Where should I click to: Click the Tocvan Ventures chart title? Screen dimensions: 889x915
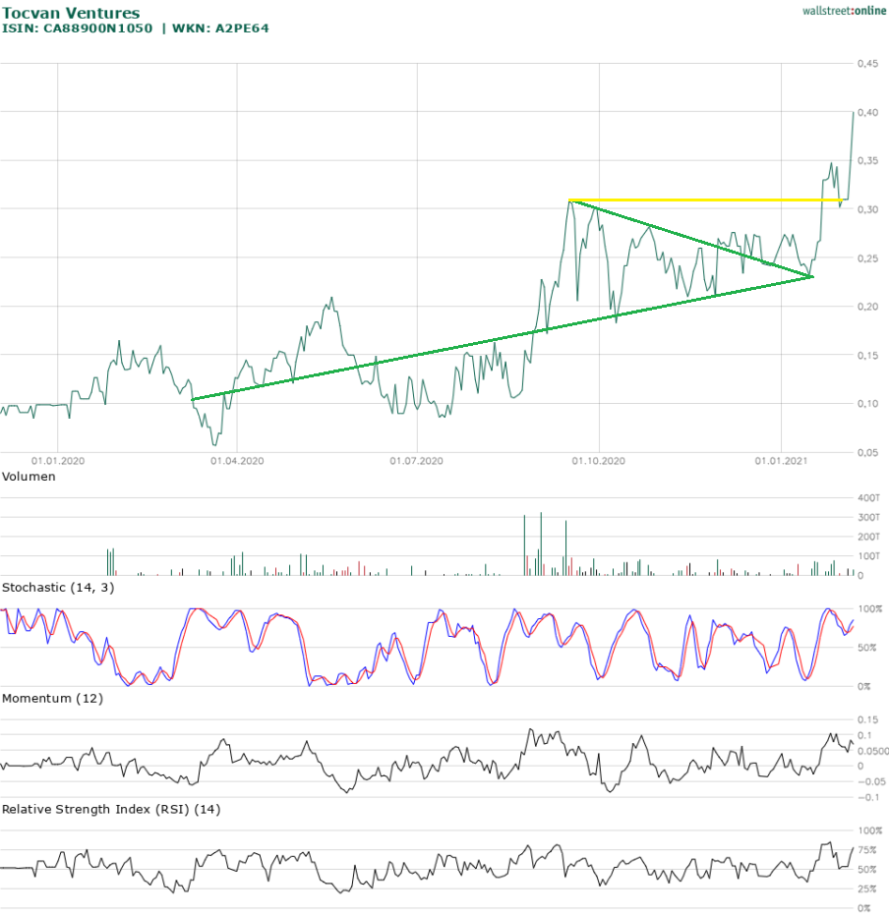pos(71,13)
